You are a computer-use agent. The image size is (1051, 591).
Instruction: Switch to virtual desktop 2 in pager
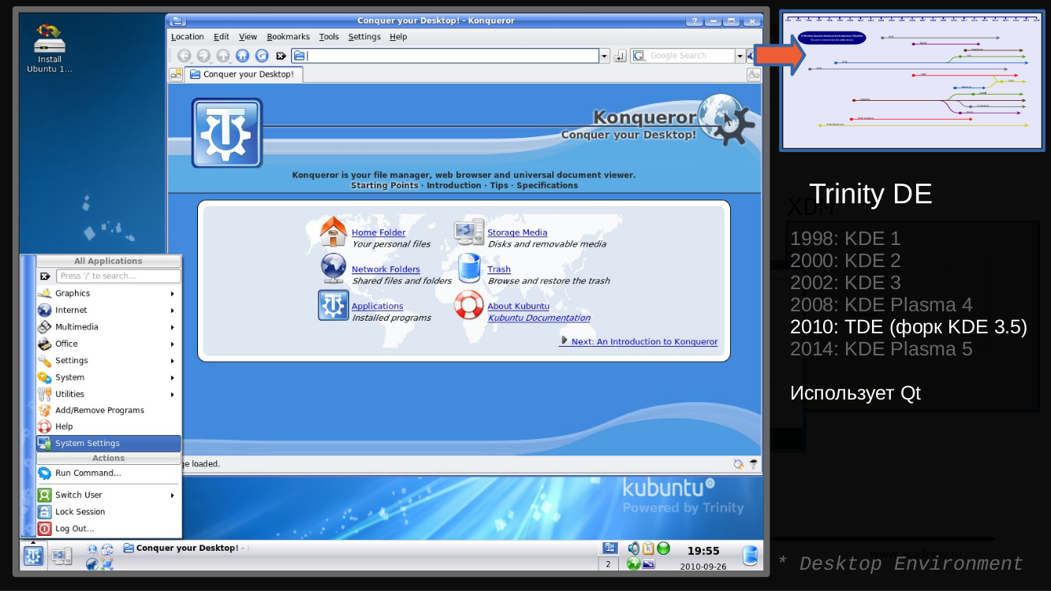click(608, 563)
